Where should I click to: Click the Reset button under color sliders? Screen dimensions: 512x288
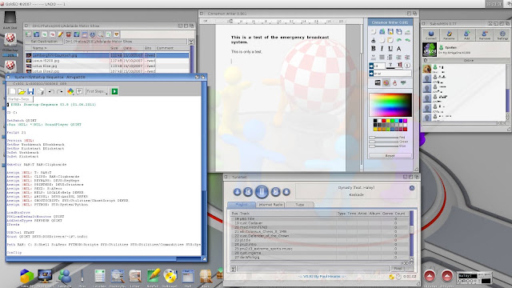point(390,156)
